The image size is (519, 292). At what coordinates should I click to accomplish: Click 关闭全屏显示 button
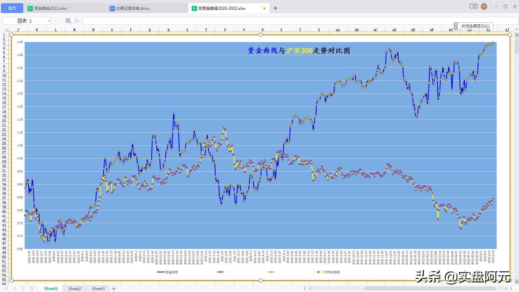[475, 26]
